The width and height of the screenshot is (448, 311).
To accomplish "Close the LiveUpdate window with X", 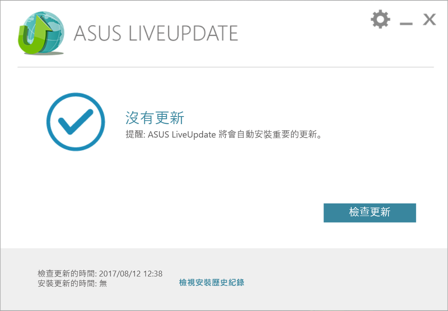I will tap(430, 20).
